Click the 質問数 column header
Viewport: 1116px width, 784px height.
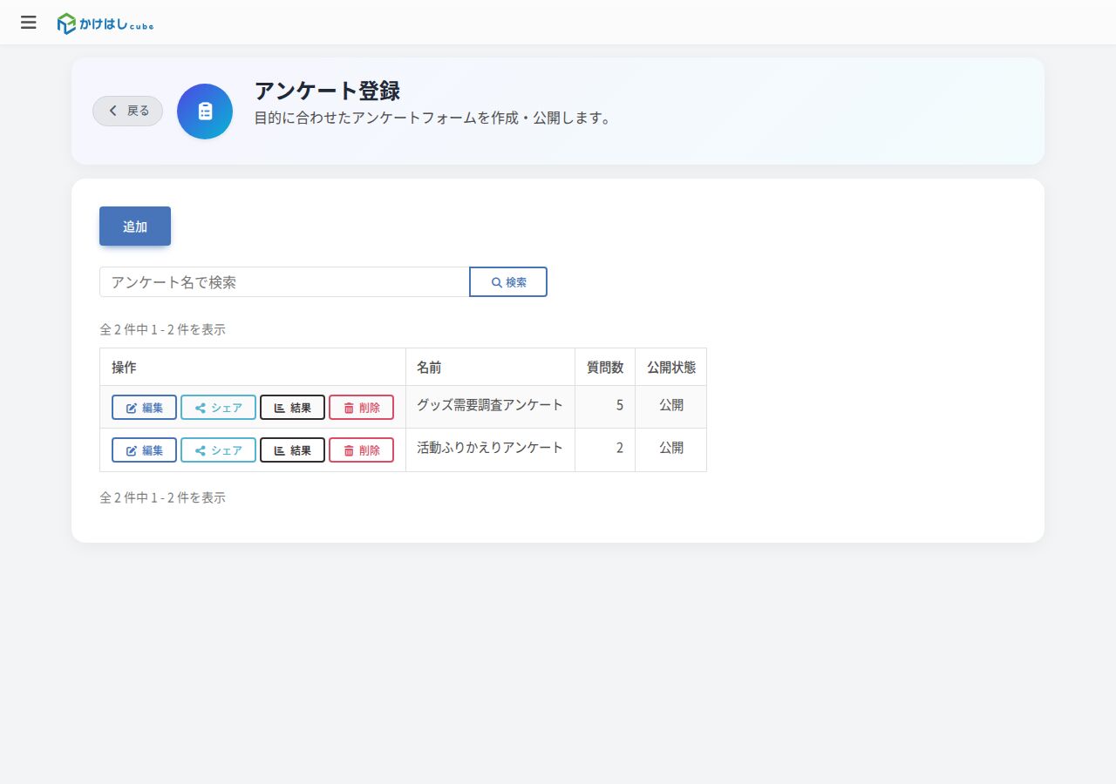(x=605, y=367)
